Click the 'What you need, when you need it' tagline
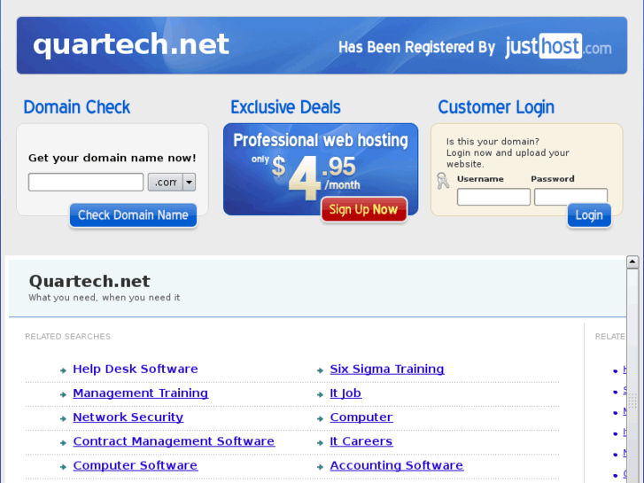 [105, 298]
